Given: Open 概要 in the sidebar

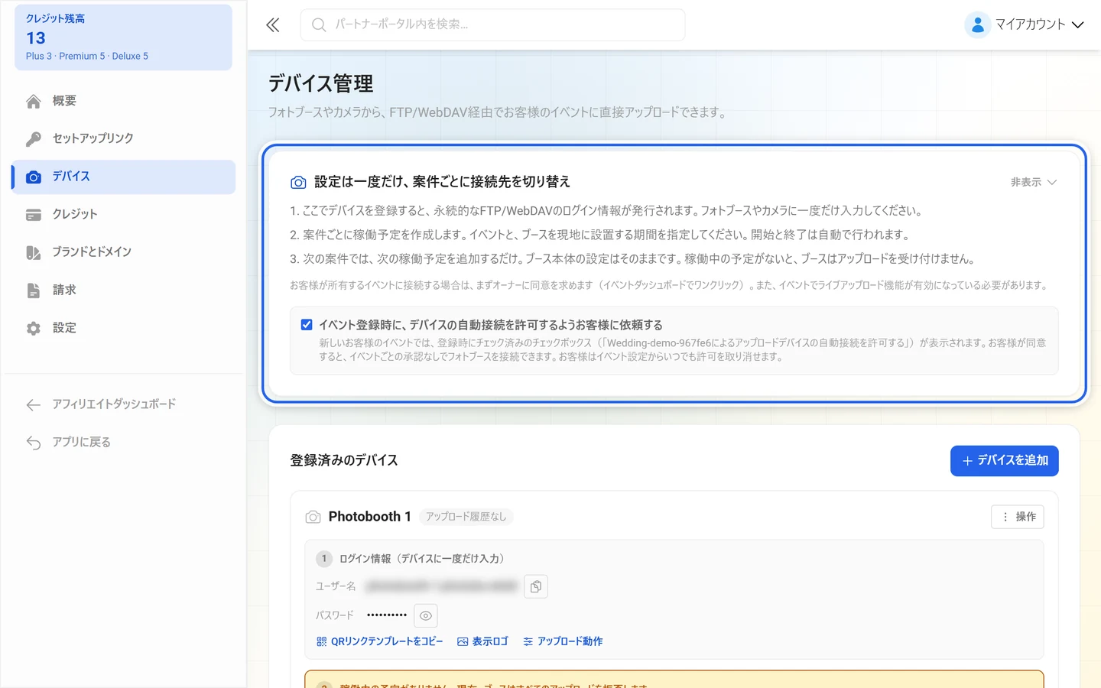Looking at the screenshot, I should [124, 101].
